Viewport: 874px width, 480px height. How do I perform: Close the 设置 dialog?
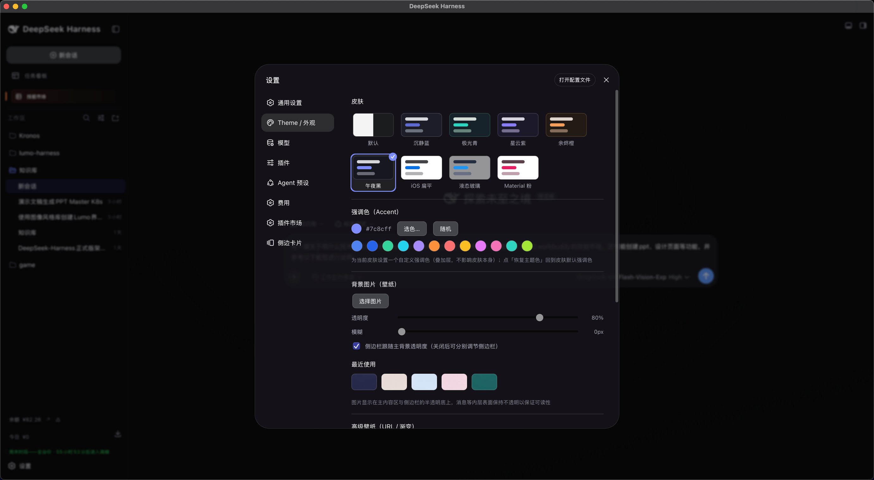point(606,80)
